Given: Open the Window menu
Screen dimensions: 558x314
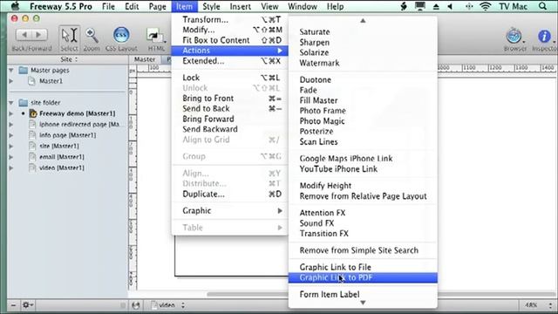Looking at the screenshot, I should click(x=303, y=6).
